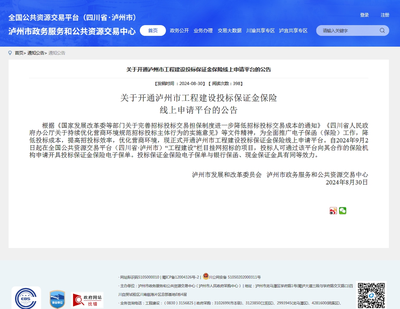Click the police emblem icon beside 川公网安备
Image resolution: width=400 pixels, height=309 pixels.
(x=206, y=276)
